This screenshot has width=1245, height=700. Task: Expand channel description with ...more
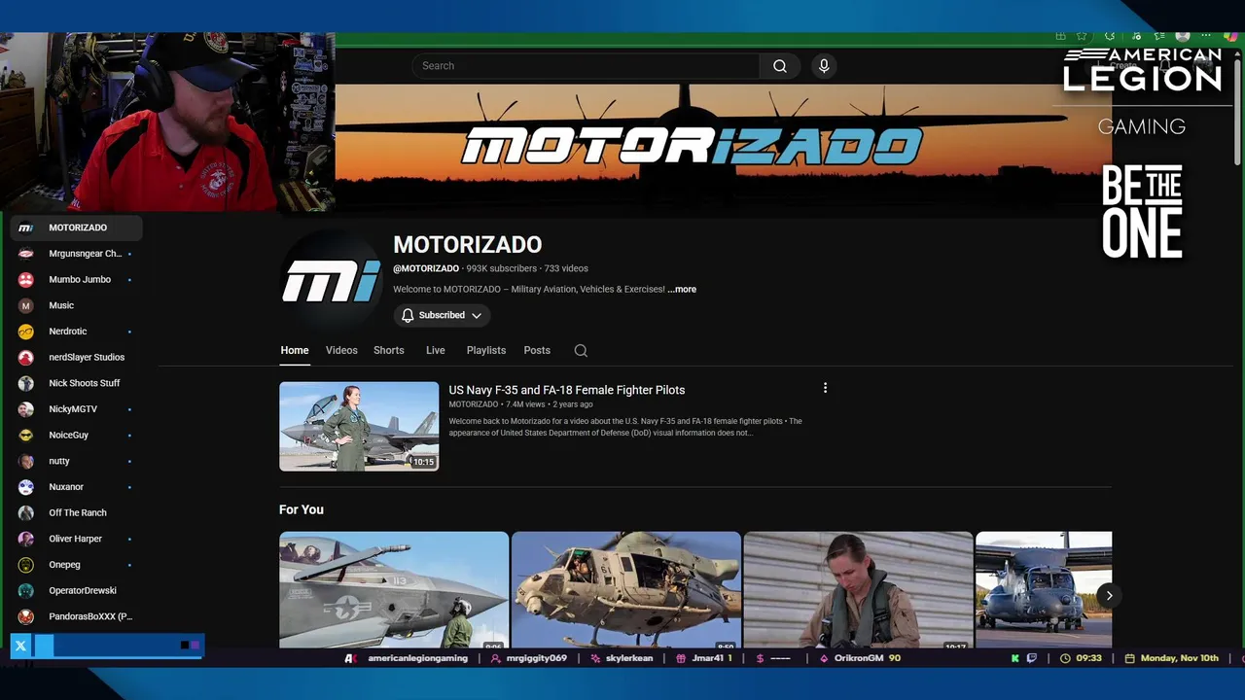(682, 289)
